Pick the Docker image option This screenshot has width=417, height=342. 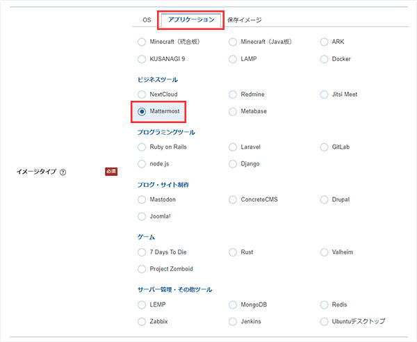(324, 59)
